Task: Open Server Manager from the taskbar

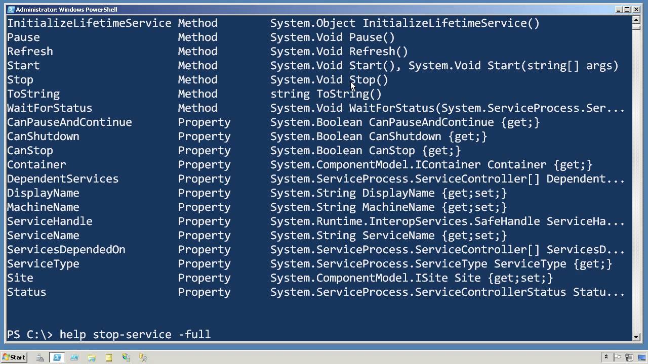Action: click(40, 357)
